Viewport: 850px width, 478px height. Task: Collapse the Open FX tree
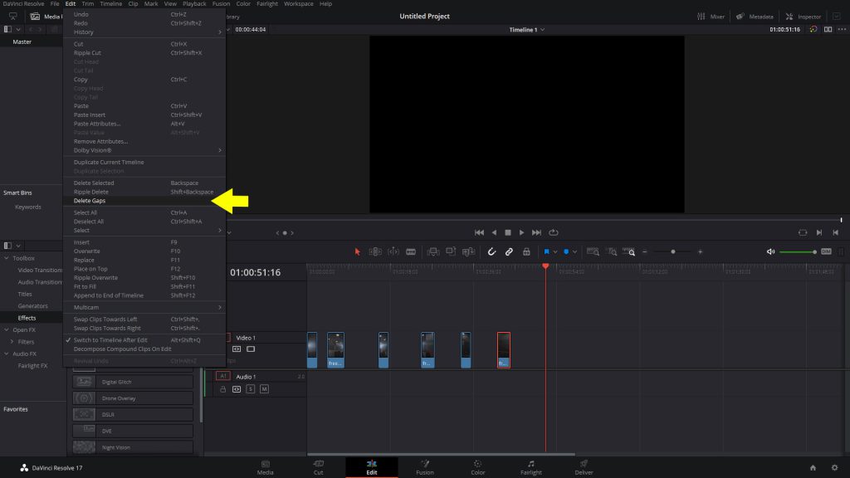pos(7,330)
